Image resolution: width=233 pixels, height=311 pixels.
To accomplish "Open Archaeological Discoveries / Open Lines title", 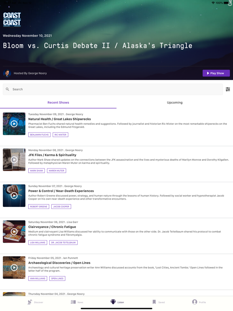I will click(59, 262).
